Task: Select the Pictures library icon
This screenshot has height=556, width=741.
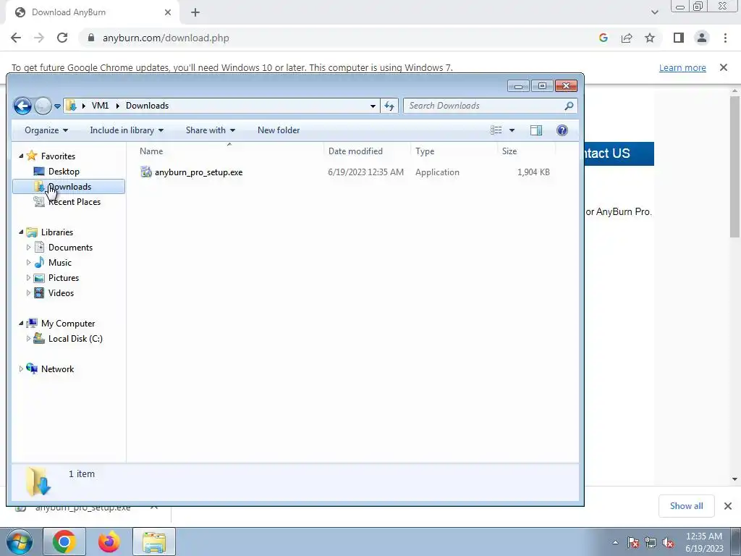Action: (x=40, y=277)
